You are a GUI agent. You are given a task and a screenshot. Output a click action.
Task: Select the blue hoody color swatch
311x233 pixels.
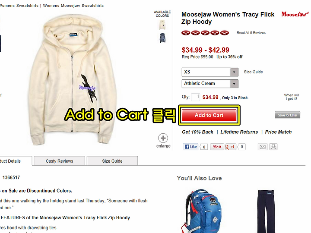point(162,38)
